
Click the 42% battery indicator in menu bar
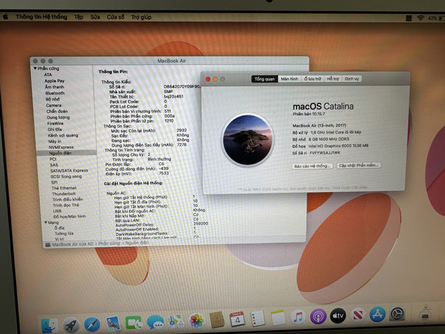coord(435,18)
